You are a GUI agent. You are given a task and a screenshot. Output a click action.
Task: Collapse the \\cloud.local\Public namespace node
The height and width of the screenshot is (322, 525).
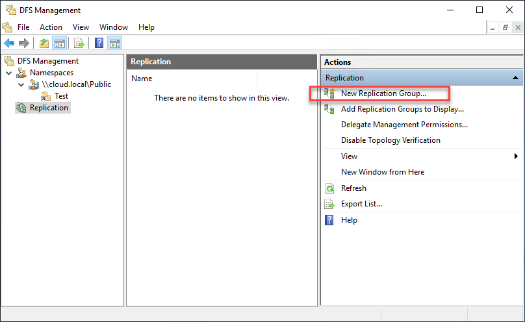(x=21, y=84)
